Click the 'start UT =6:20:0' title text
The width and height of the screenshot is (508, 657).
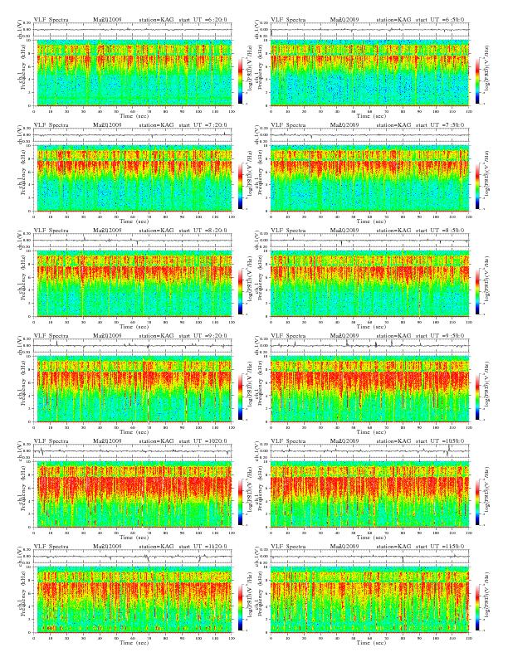pyautogui.click(x=203, y=19)
